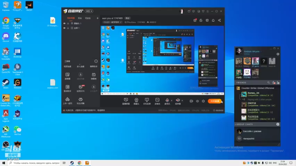Expand speaker options arrow
Viewport: 296px width, 166px height.
tap(182, 100)
